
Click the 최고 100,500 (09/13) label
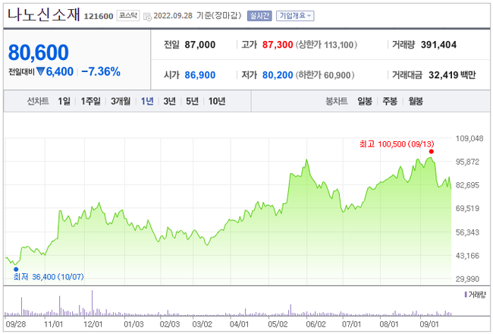(397, 144)
